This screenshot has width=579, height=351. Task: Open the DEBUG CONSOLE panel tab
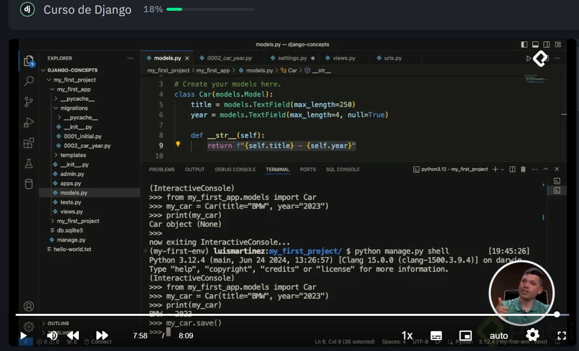pos(235,170)
